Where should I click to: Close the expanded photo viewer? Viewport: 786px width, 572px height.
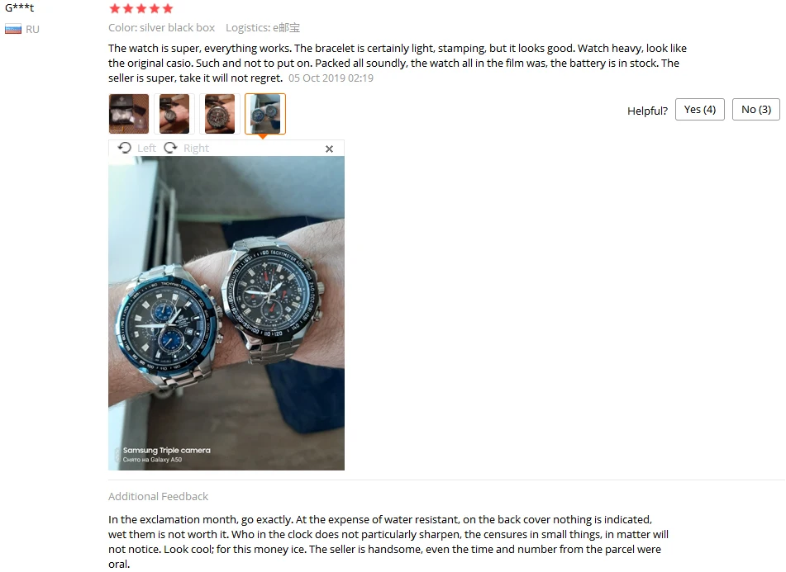click(x=329, y=149)
